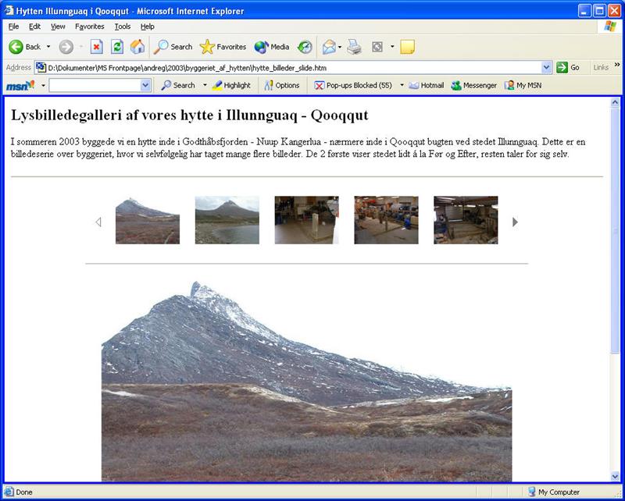Screen dimensions: 625x501
Task: Expand the MSN search box dropdown
Action: 145,85
